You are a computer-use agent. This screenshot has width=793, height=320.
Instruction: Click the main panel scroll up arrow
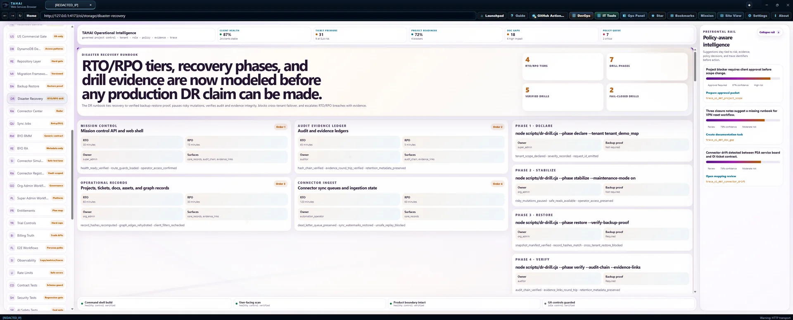(x=695, y=50)
